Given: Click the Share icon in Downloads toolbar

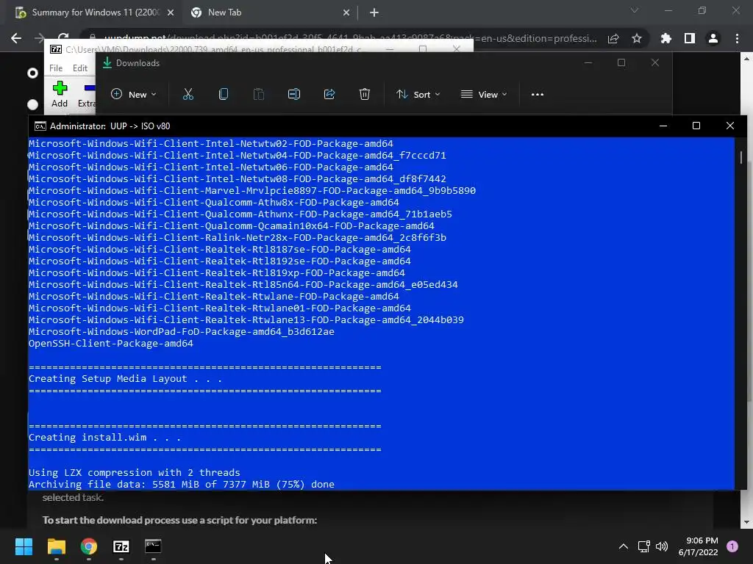Looking at the screenshot, I should (x=329, y=95).
